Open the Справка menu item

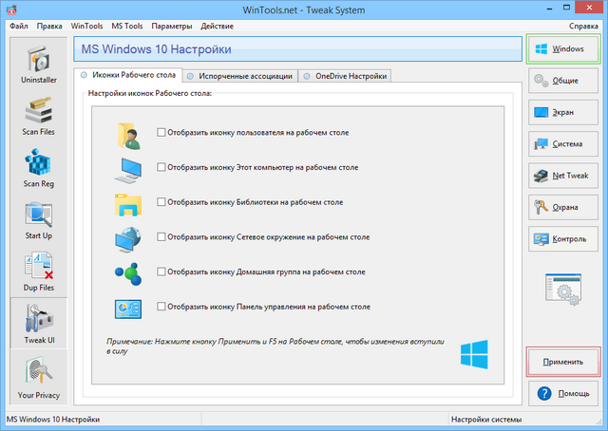tap(583, 25)
